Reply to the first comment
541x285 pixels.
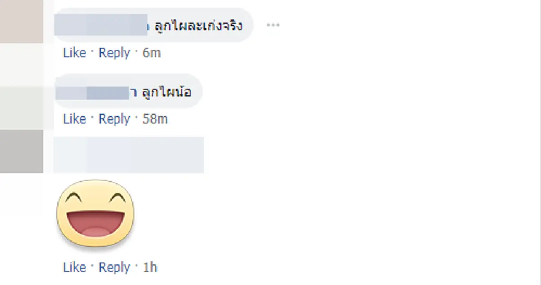pyautogui.click(x=114, y=53)
